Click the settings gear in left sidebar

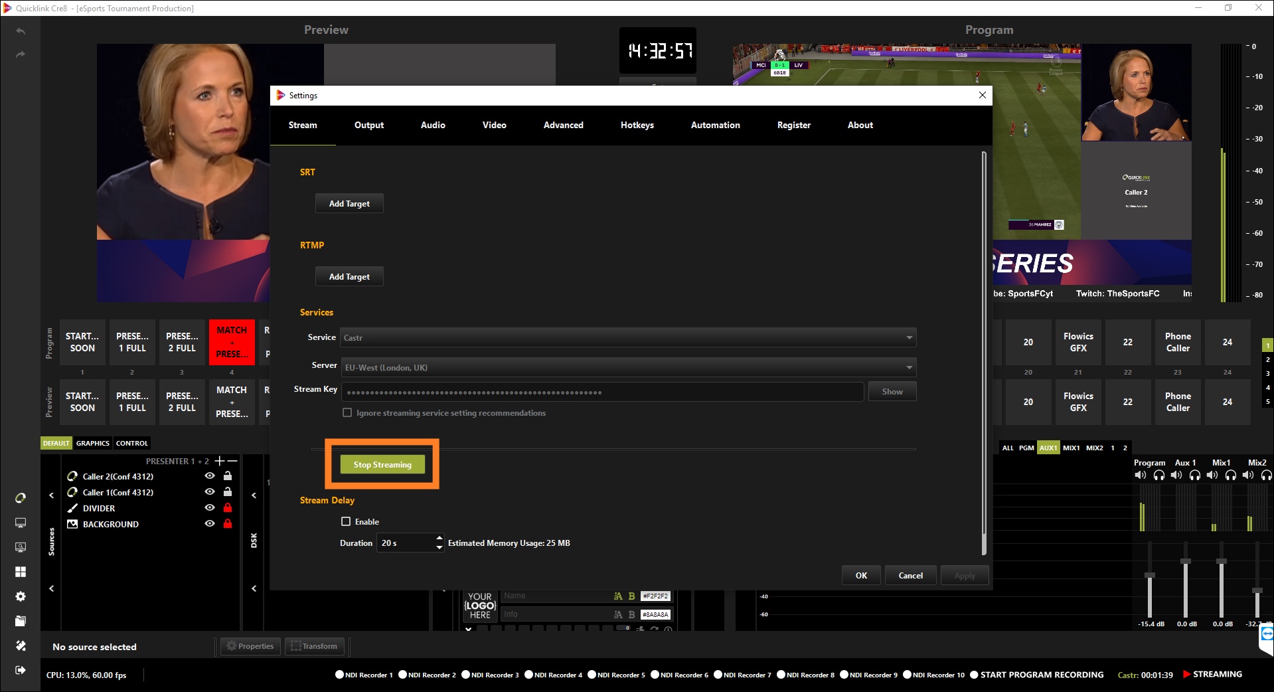21,596
